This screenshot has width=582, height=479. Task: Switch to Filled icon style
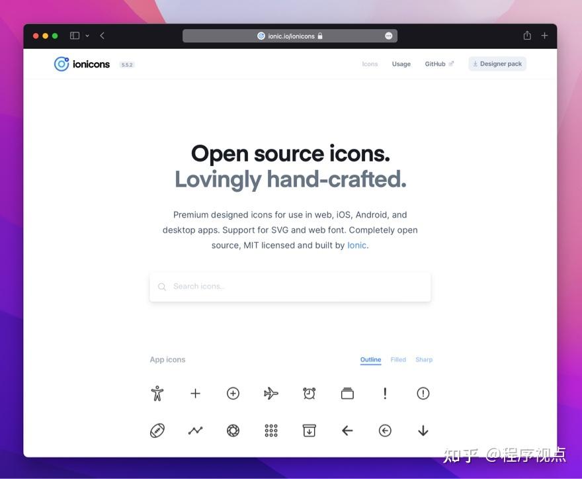pos(398,359)
